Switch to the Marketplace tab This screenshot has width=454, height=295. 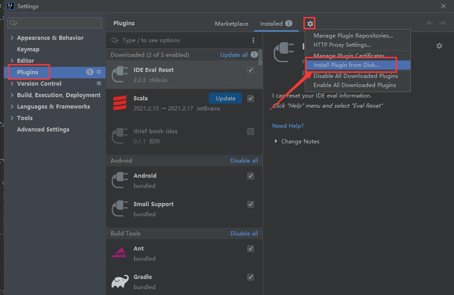click(x=231, y=24)
